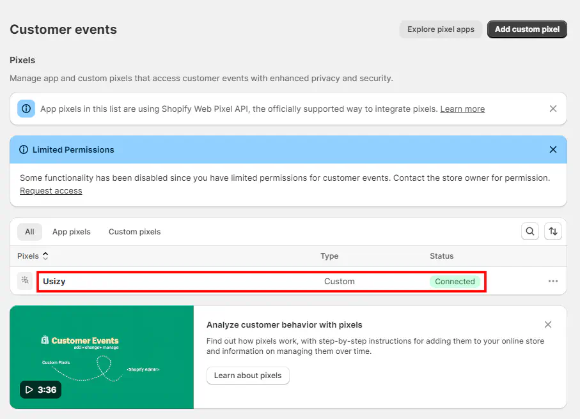Click Explore pixel apps button
The height and width of the screenshot is (419, 580).
tap(441, 29)
